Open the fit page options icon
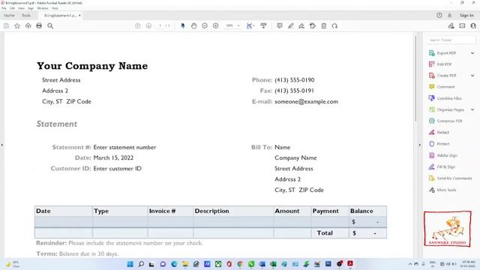The height and width of the screenshot is (270, 480). [250, 26]
